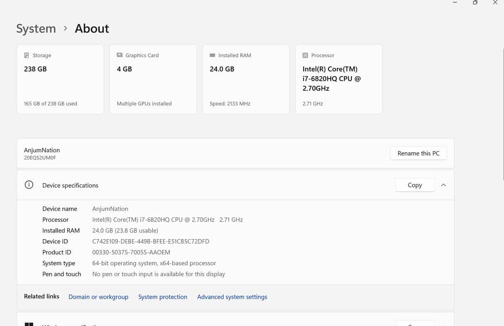Click '165 GB of 238 GB used' text
The image size is (504, 326).
tap(51, 104)
